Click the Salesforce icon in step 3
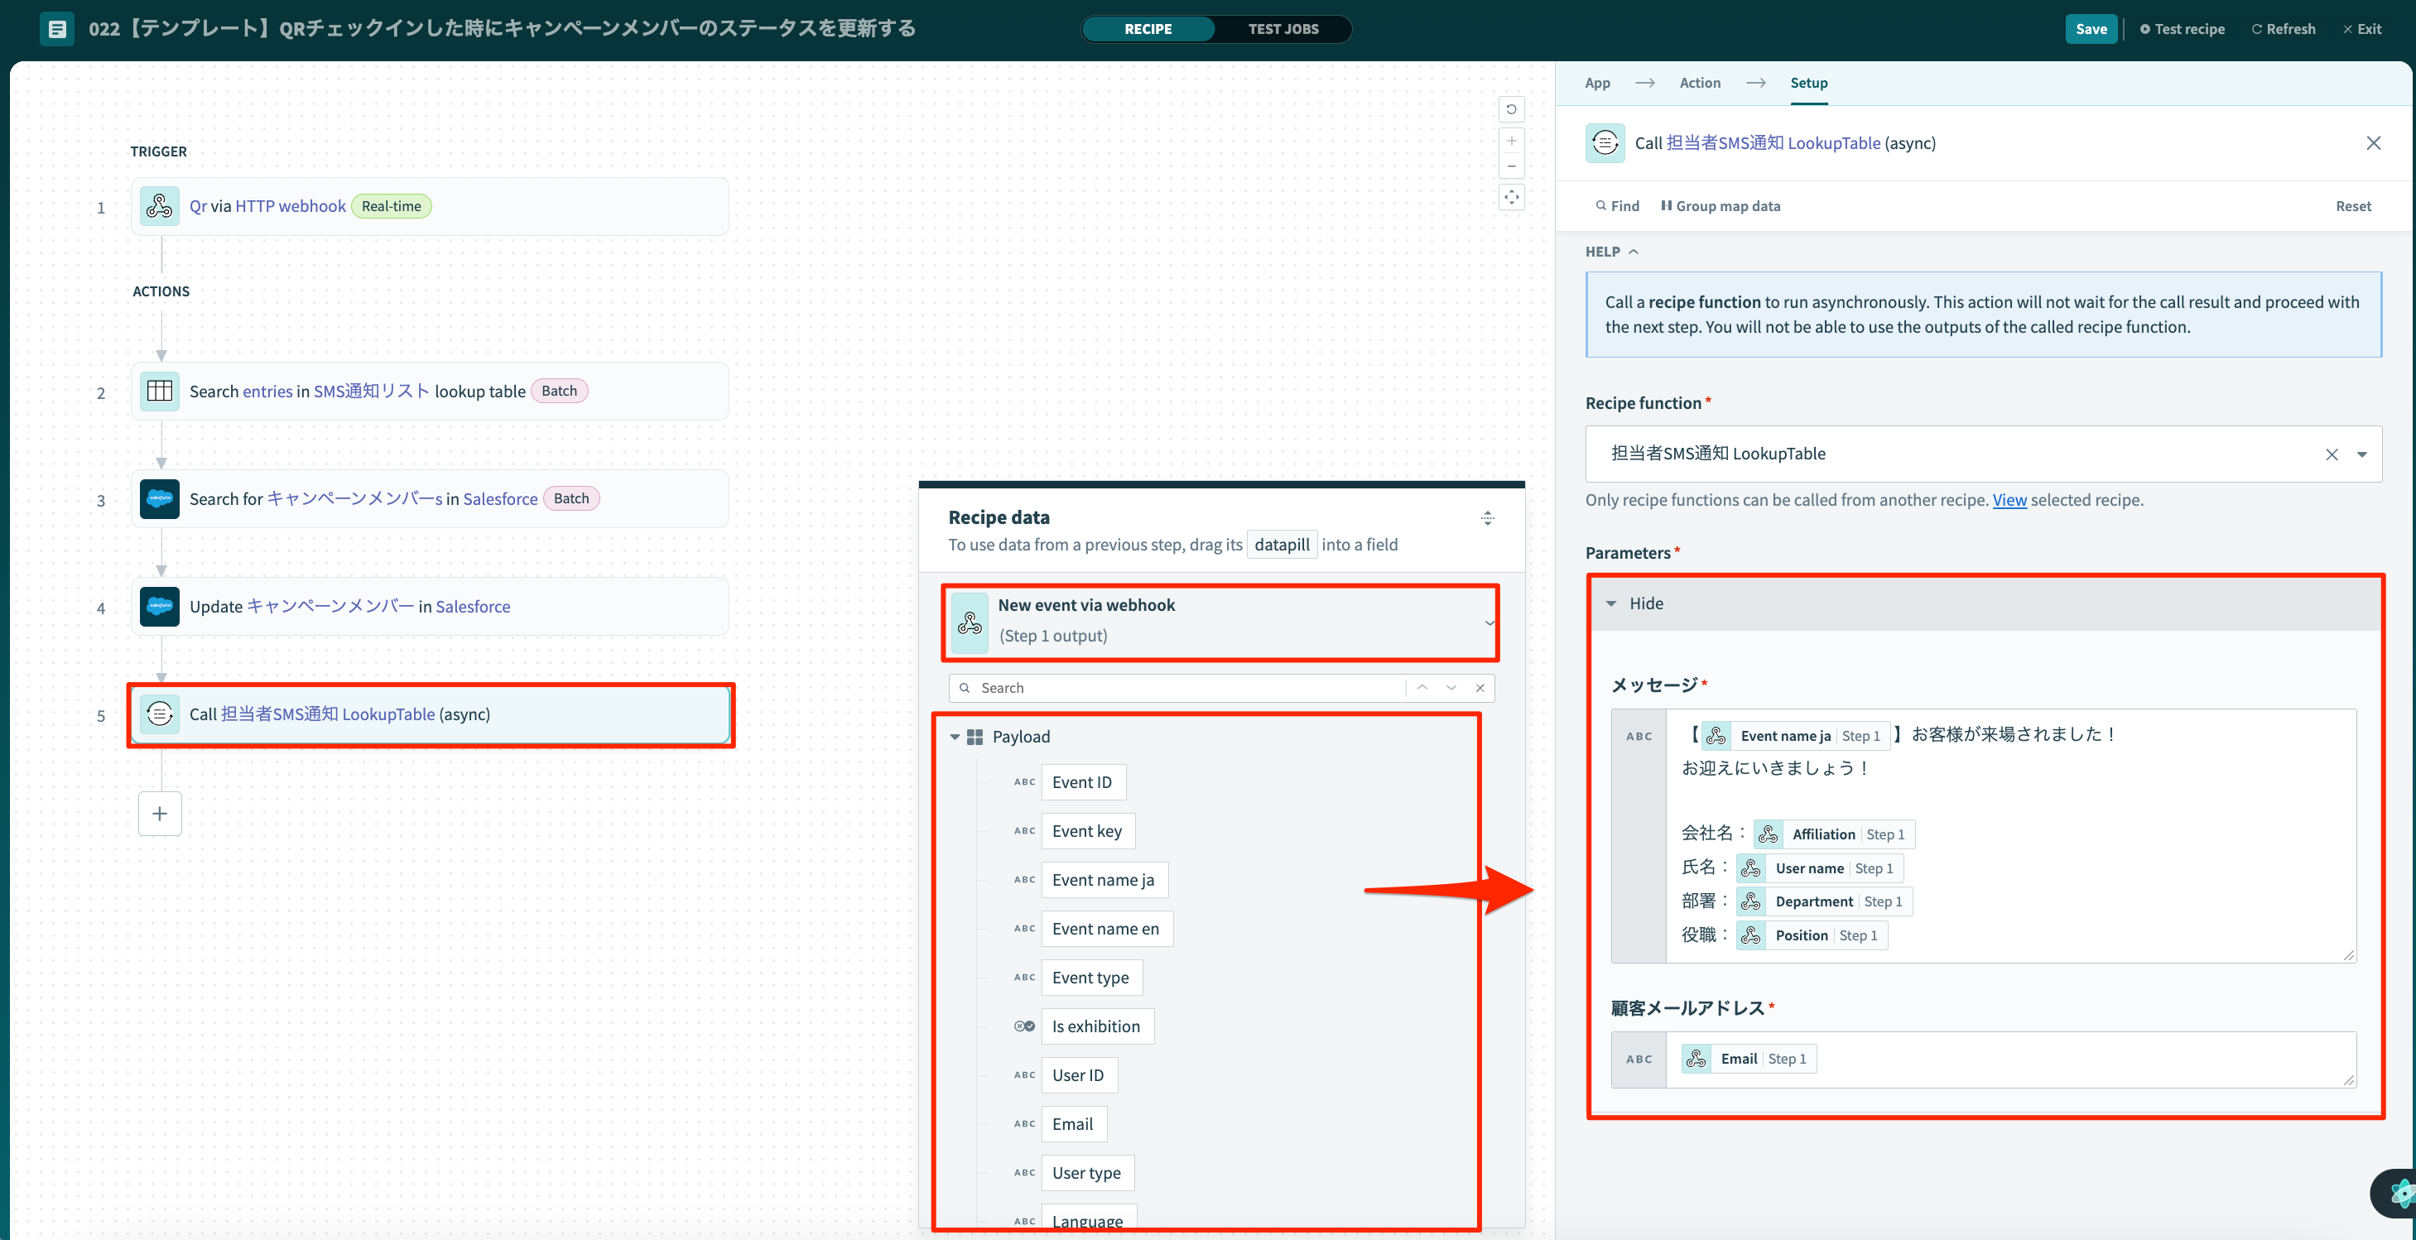Image resolution: width=2416 pixels, height=1240 pixels. 160,499
